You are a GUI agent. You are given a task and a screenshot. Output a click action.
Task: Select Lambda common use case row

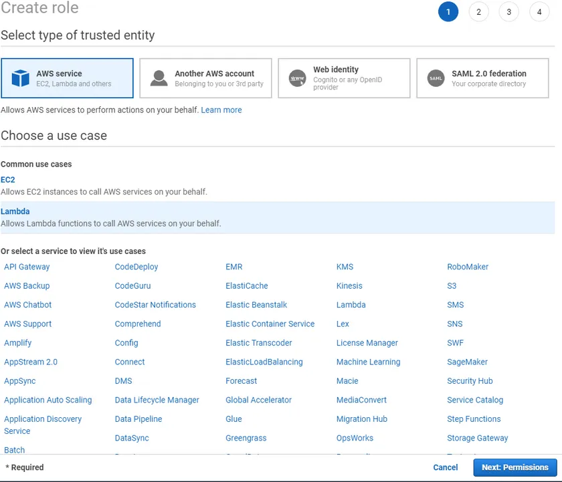pyautogui.click(x=278, y=217)
